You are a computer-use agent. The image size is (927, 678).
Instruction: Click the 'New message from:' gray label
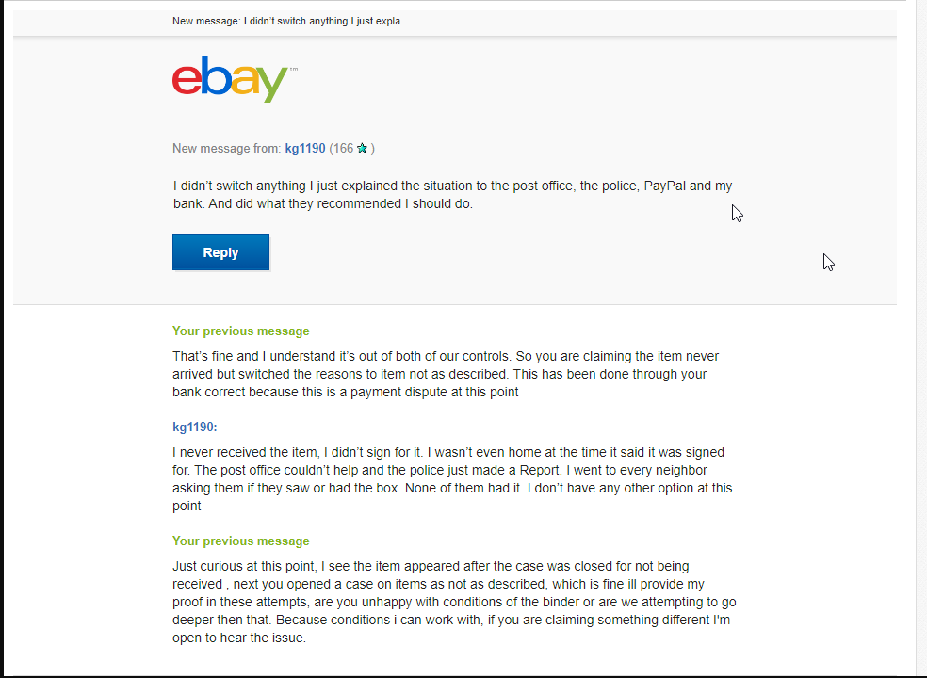(227, 149)
